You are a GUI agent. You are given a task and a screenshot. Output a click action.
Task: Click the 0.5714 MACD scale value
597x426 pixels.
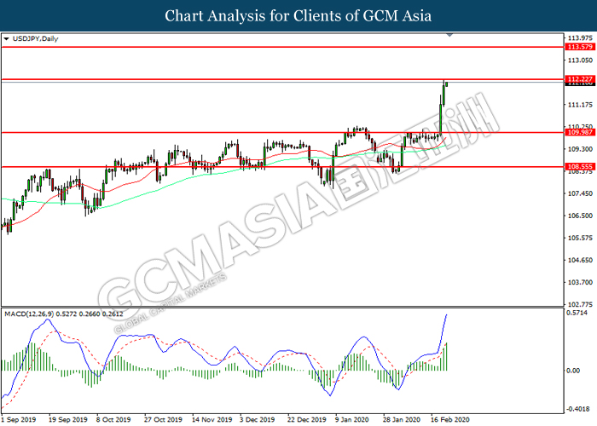(x=577, y=313)
